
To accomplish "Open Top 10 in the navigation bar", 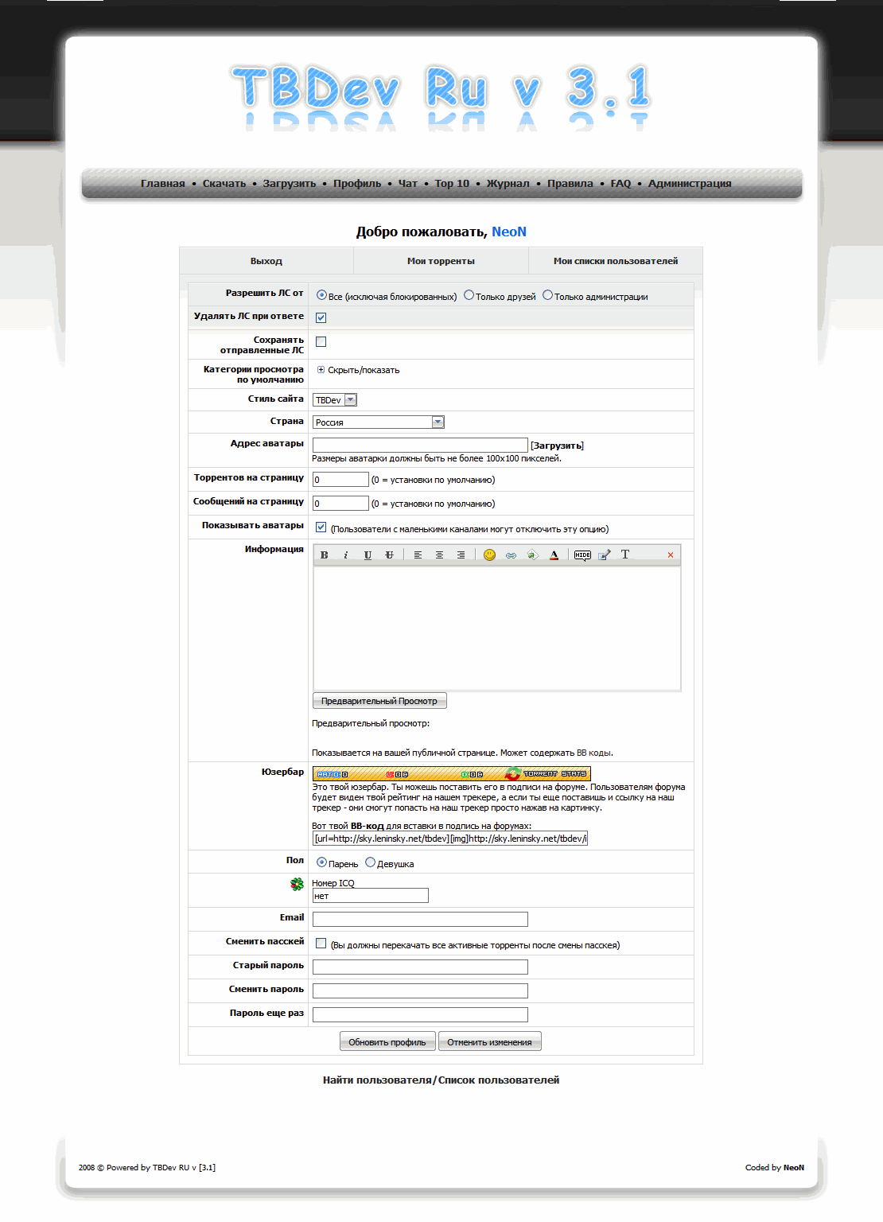I will (452, 184).
